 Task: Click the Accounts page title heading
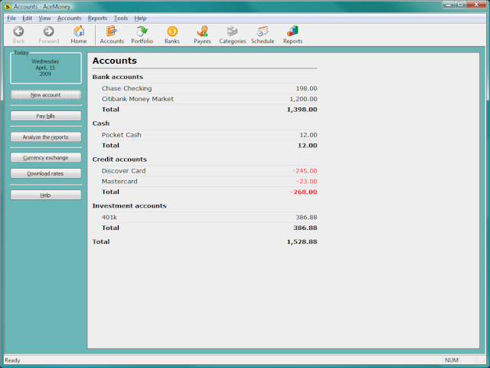114,61
